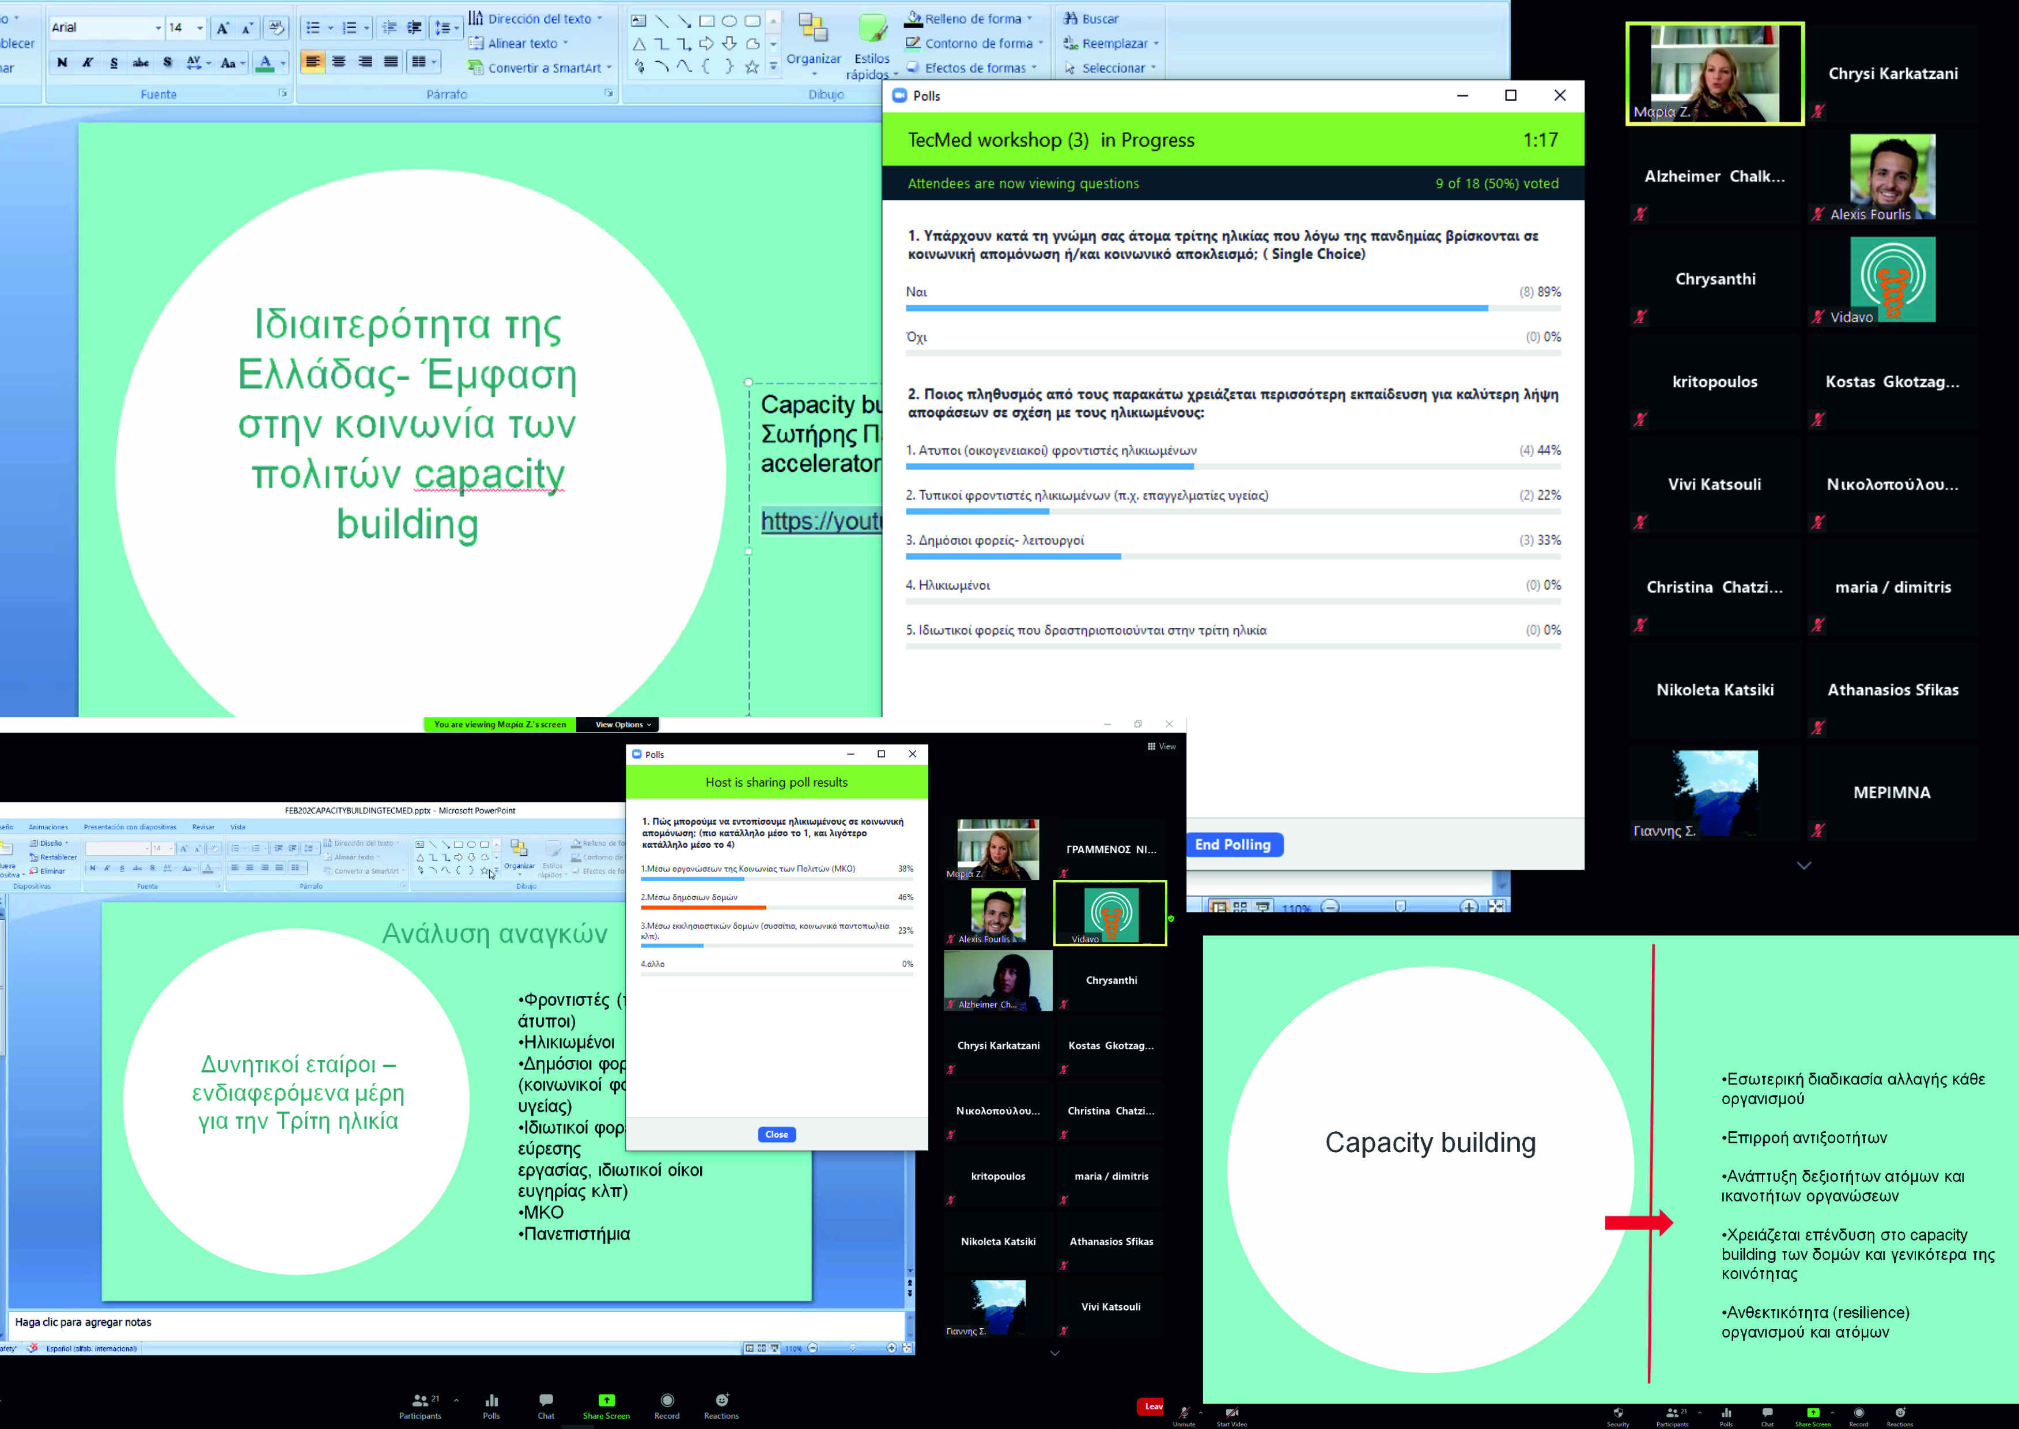Toggle text shadow next to strikethrough in Arial ribbon
The width and height of the screenshot is (2019, 1429).
[x=167, y=62]
